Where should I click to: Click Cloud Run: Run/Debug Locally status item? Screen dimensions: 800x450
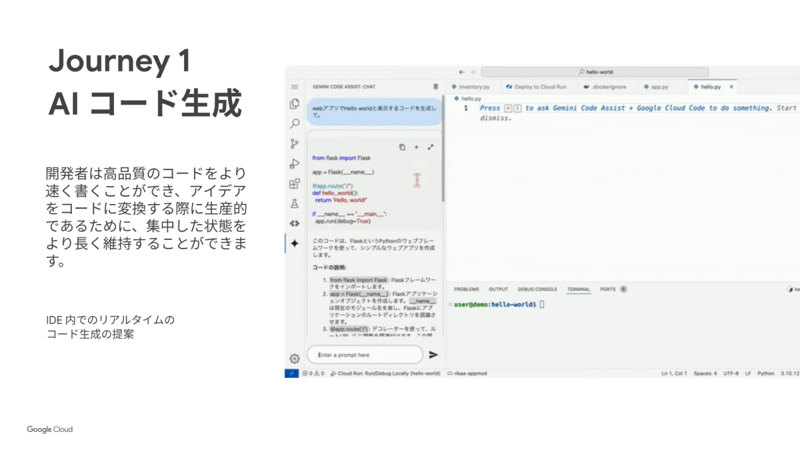coord(385,373)
